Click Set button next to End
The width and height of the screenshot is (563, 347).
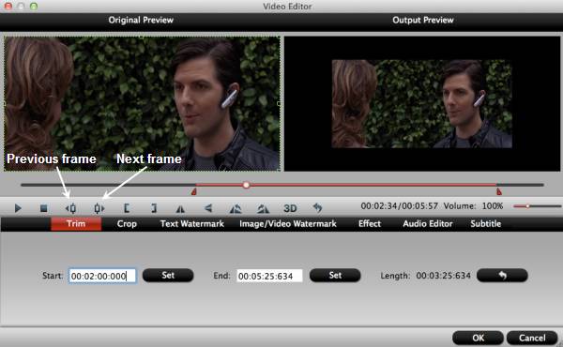pyautogui.click(x=335, y=275)
